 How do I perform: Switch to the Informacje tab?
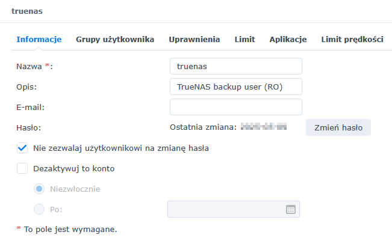39,40
